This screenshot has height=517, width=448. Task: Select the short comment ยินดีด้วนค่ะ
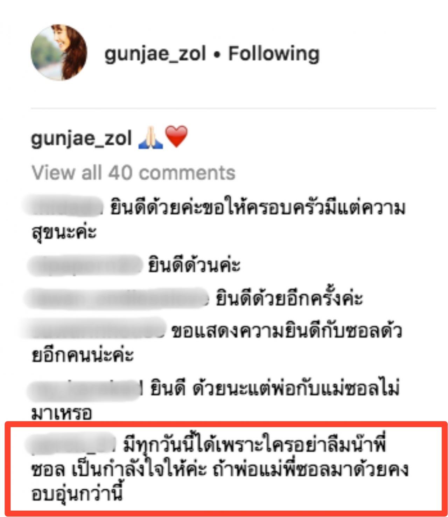[x=194, y=265]
